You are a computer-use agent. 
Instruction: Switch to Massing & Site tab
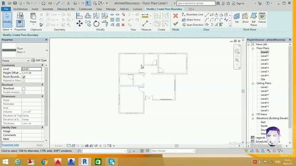(x=66, y=9)
